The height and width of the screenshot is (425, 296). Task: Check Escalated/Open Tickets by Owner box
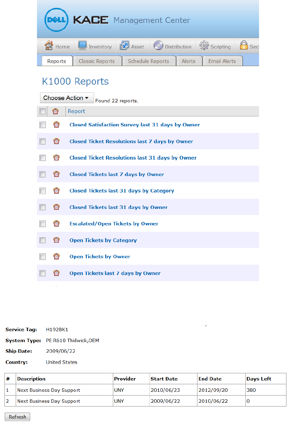tap(42, 224)
